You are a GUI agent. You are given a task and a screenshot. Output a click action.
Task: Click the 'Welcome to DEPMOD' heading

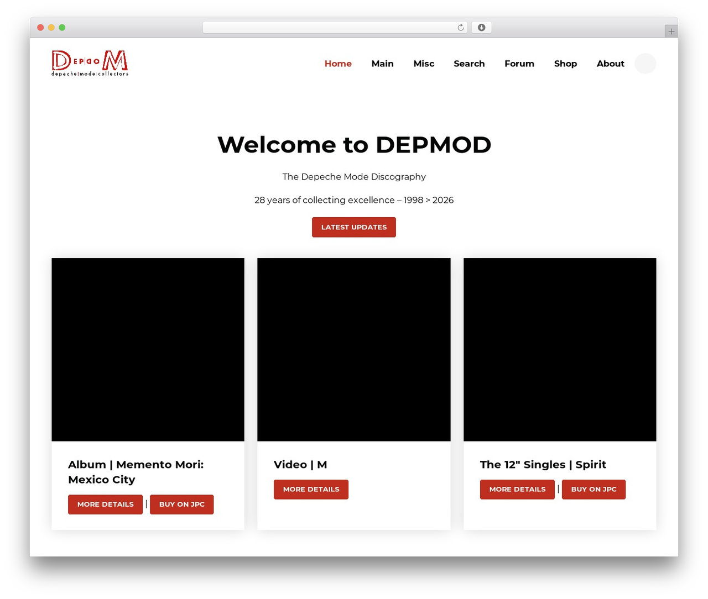click(x=354, y=145)
